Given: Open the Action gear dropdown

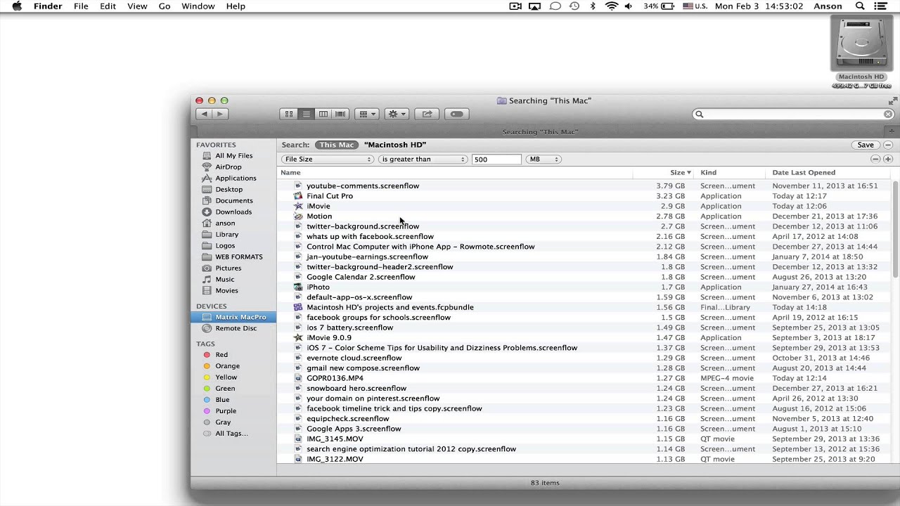Looking at the screenshot, I should tap(397, 114).
